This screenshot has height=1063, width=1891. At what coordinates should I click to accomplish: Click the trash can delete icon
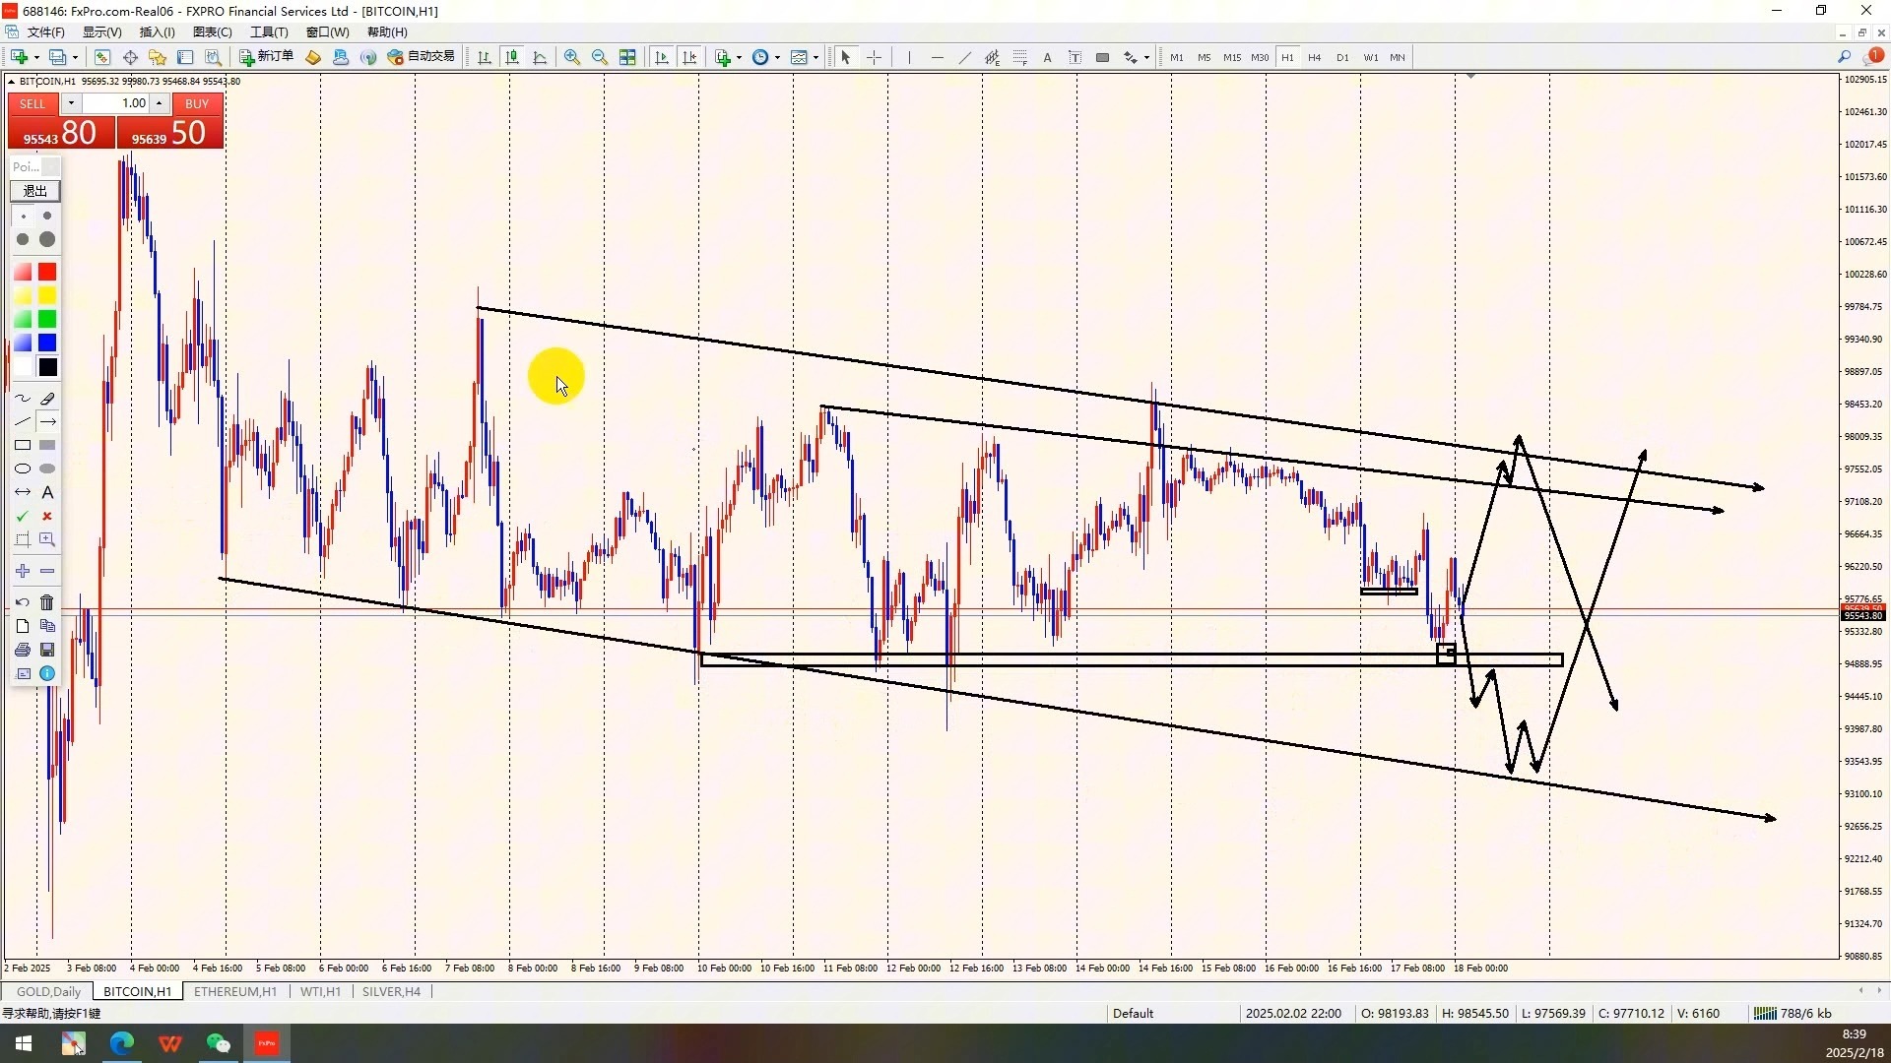47,602
